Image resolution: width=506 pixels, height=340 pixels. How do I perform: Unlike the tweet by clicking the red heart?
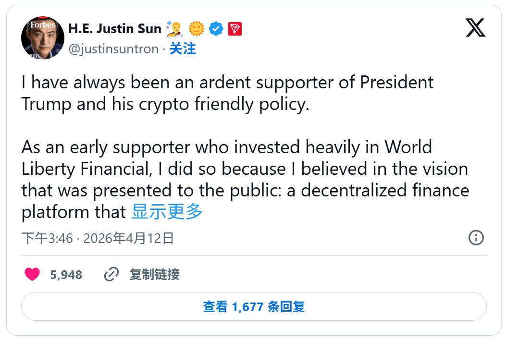pyautogui.click(x=32, y=274)
